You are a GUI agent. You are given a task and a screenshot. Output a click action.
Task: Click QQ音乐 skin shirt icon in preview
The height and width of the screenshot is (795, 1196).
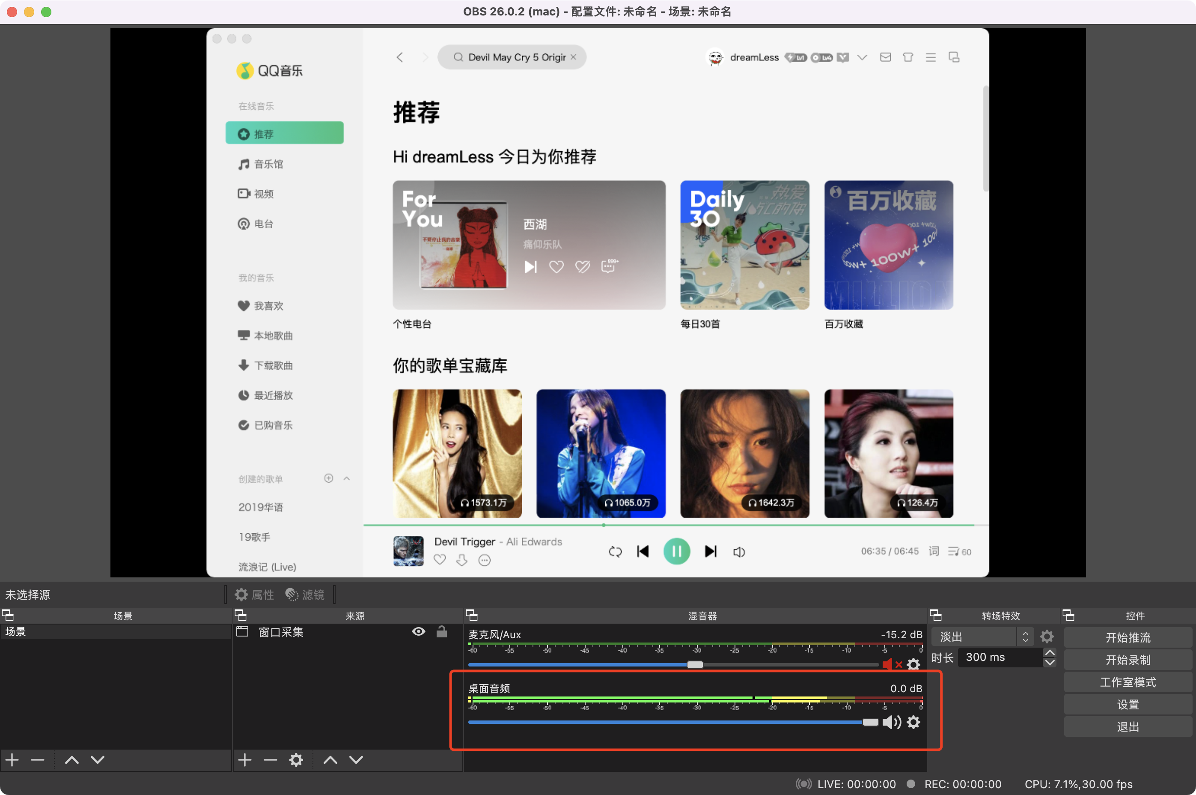908,57
